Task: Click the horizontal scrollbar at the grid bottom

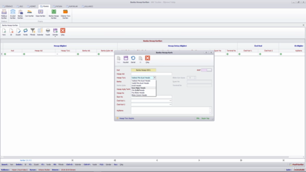Action: point(146,157)
